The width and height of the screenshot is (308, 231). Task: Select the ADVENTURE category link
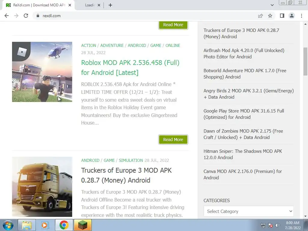tap(112, 45)
